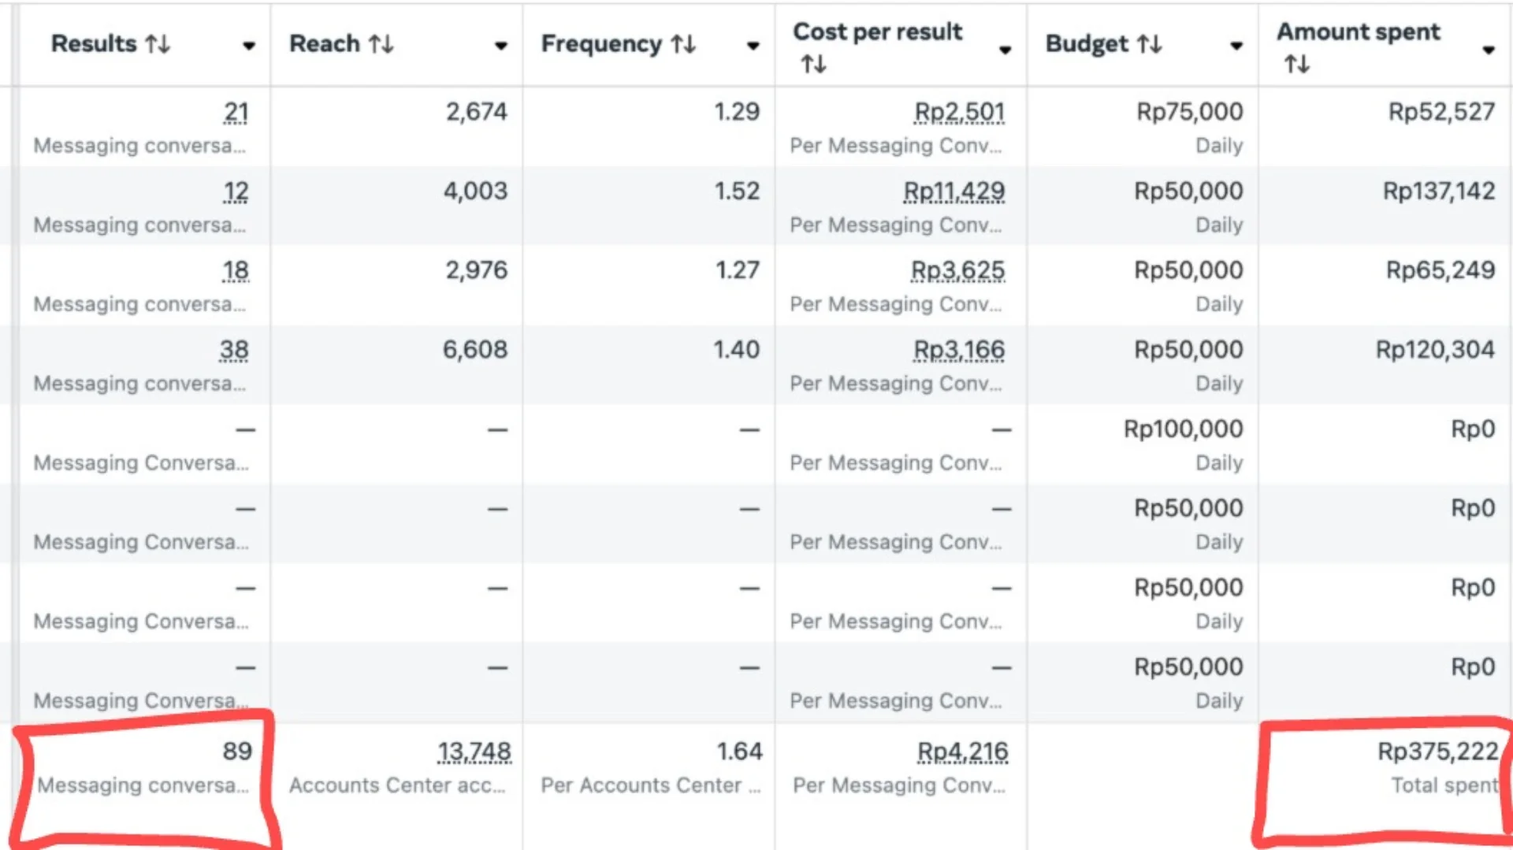The height and width of the screenshot is (850, 1513).
Task: Open the 38 results value link
Action: click(234, 350)
